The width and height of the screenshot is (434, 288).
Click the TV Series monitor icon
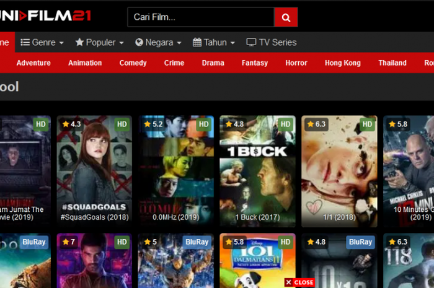(x=251, y=42)
